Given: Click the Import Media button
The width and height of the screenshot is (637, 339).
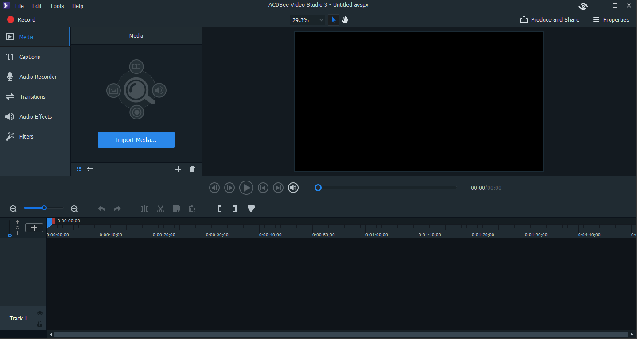Looking at the screenshot, I should click(136, 140).
